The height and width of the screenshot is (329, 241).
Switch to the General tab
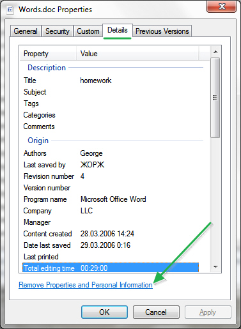[x=26, y=31]
